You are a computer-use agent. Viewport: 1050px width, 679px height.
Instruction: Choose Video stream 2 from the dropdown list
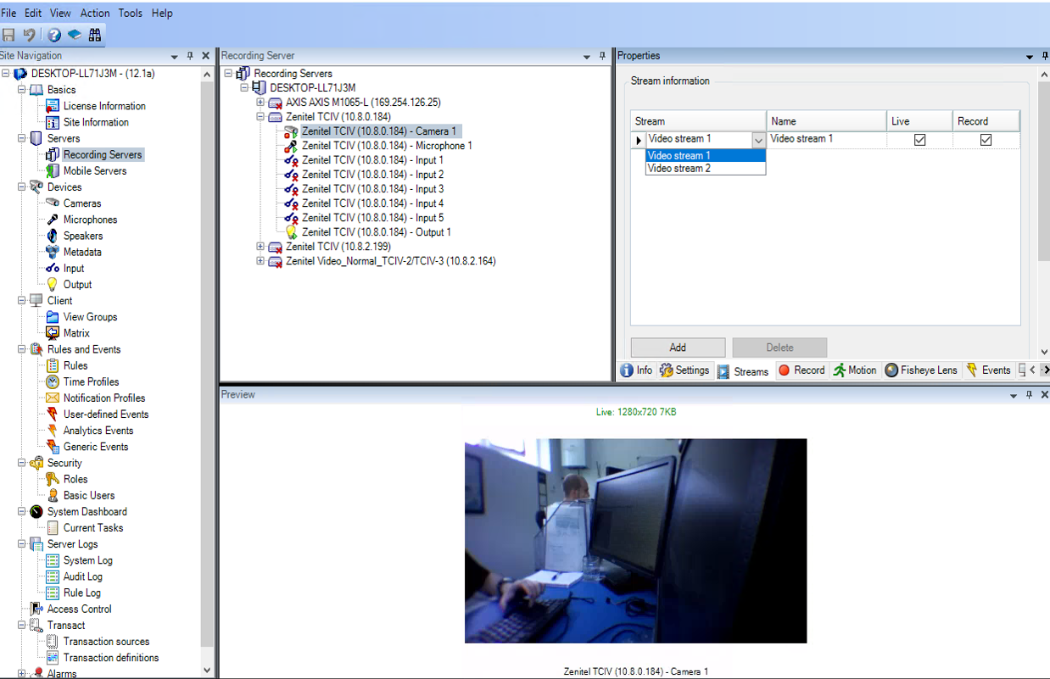click(x=679, y=169)
